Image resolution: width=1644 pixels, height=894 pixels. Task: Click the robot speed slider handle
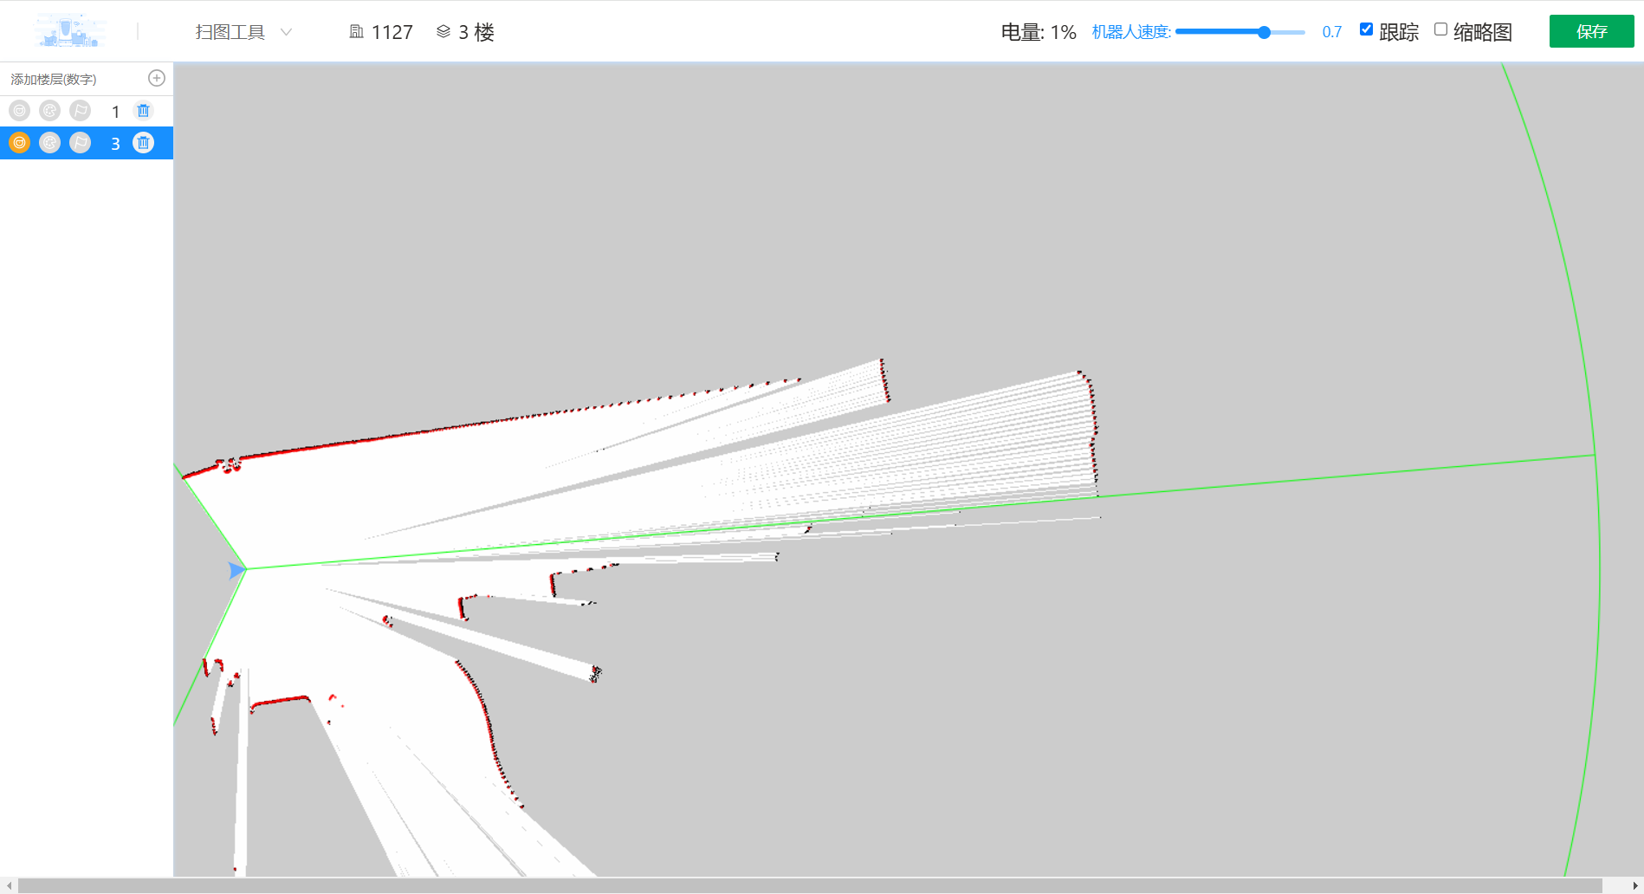click(1264, 32)
